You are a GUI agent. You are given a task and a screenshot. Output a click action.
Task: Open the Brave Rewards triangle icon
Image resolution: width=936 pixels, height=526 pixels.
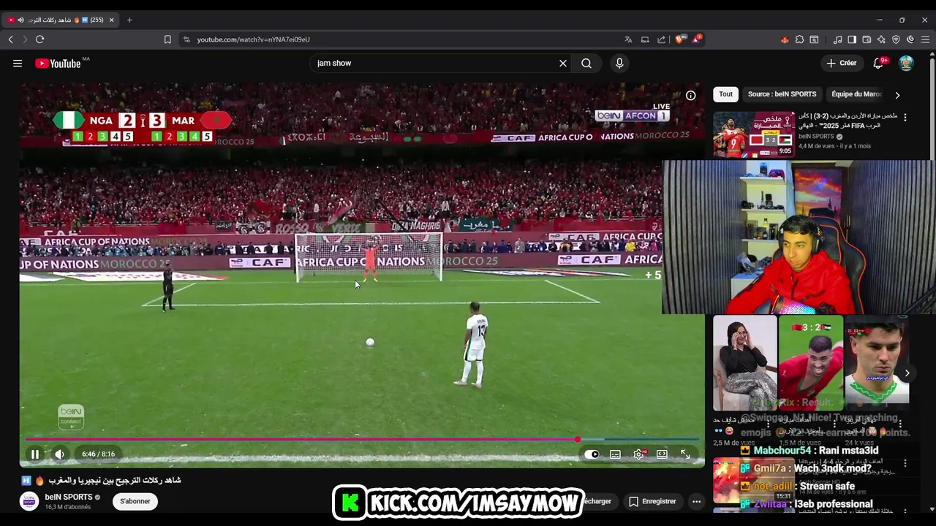[x=695, y=39]
